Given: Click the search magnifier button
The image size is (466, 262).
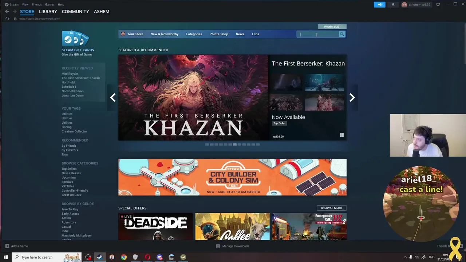Looking at the screenshot, I should pyautogui.click(x=342, y=34).
